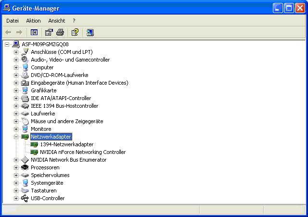The image size is (308, 217).
Task: Click the Tastaturen keyboard icon
Action: coord(25,191)
